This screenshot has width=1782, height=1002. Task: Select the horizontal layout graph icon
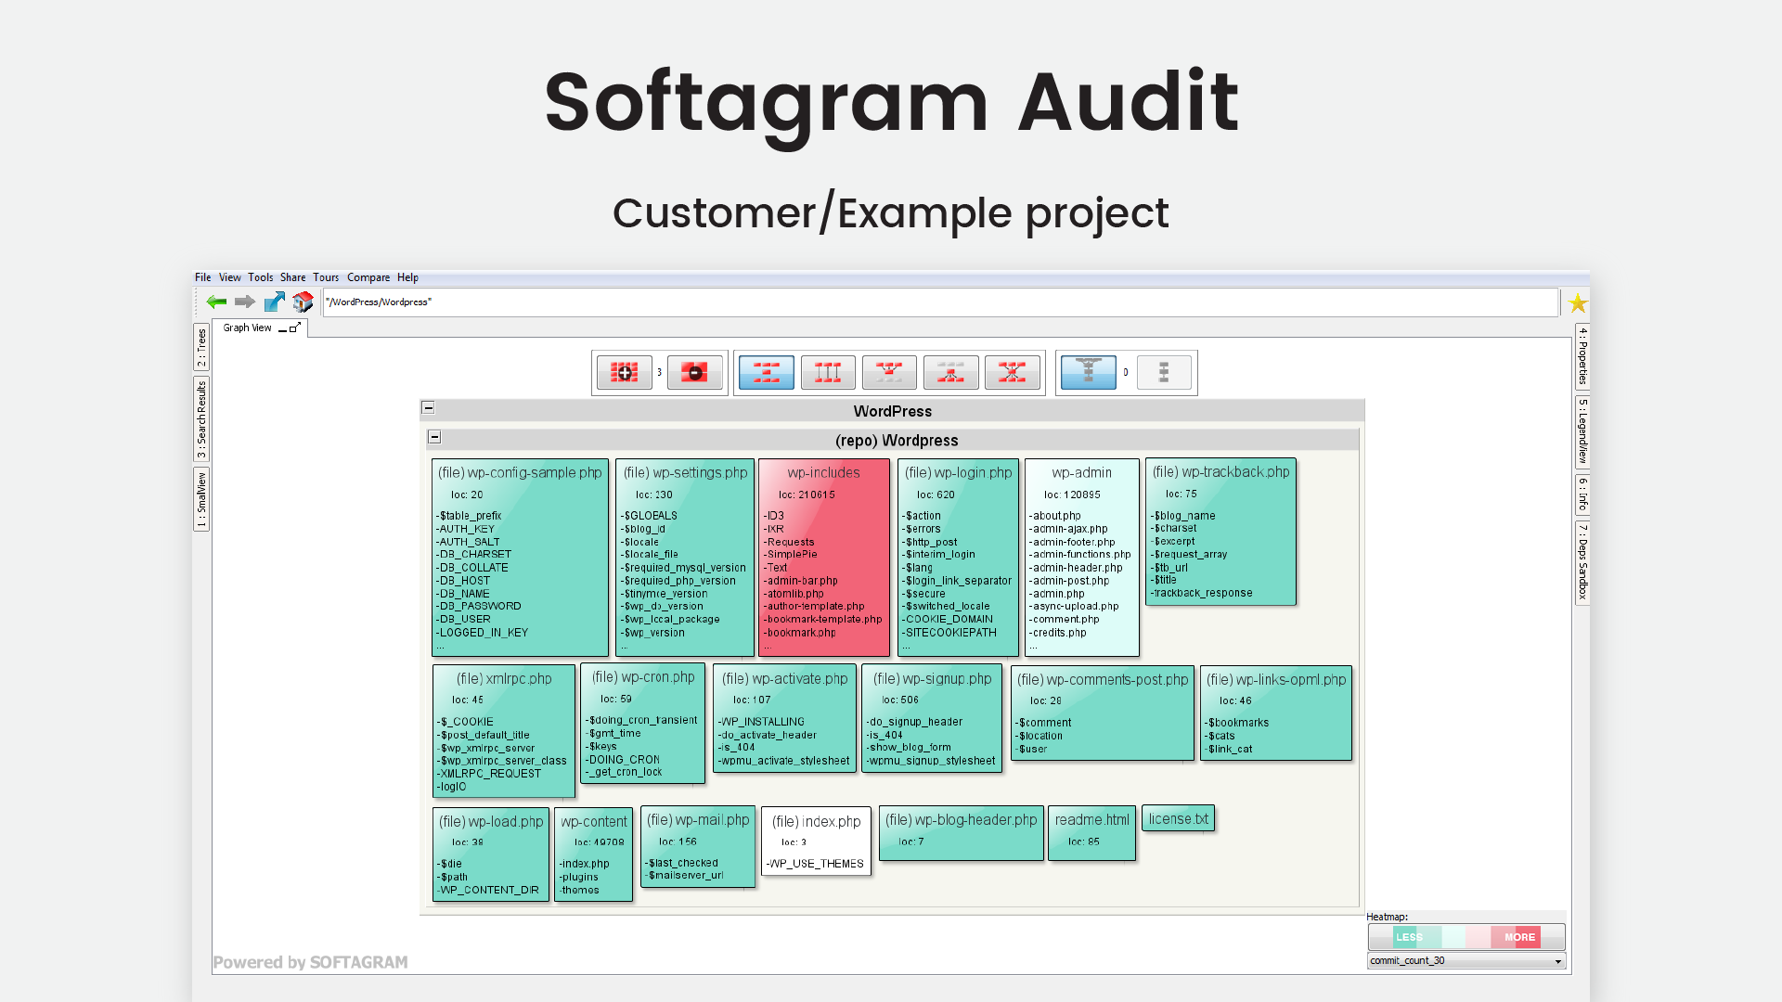[x=766, y=372]
